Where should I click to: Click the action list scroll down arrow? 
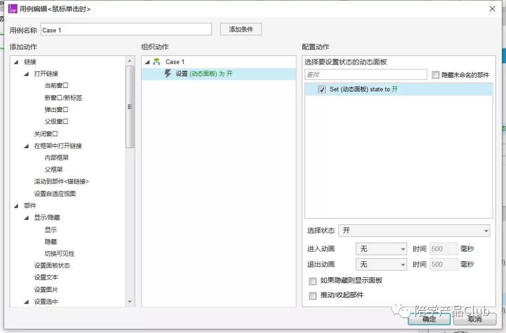(x=130, y=302)
